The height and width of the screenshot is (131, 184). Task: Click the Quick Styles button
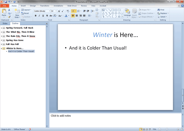[x=134, y=13]
